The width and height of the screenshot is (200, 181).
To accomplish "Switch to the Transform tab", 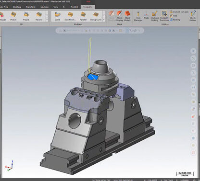I will (x=31, y=7).
